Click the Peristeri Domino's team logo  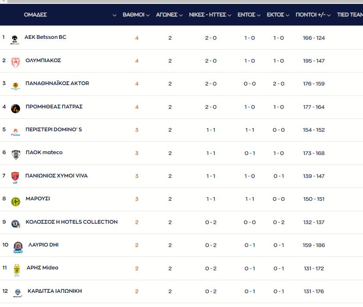16,132
